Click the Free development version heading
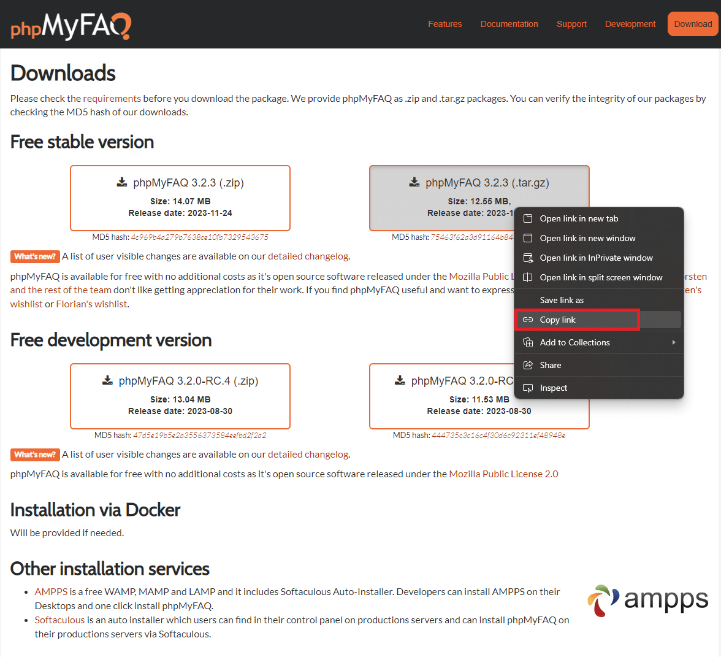 [111, 340]
